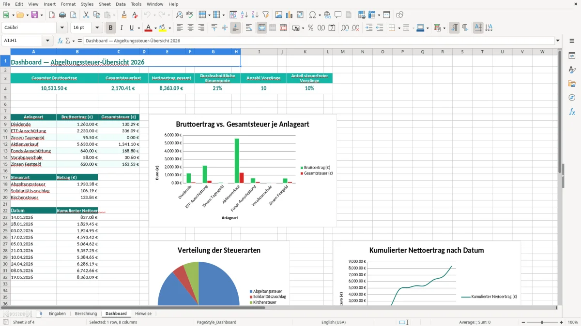
Task: Insert an image
Action: point(279,15)
